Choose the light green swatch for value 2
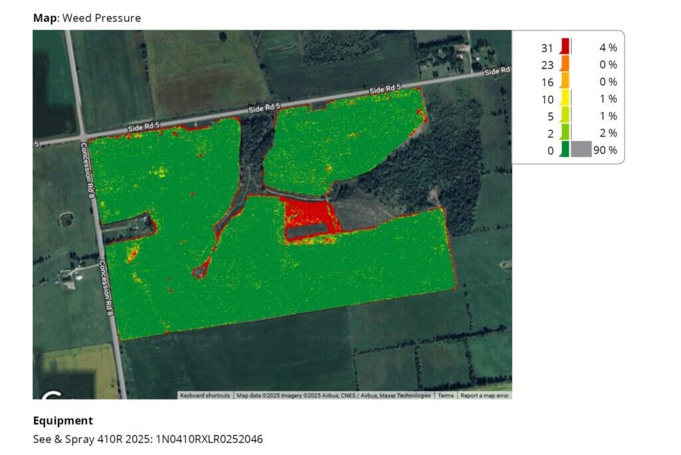The width and height of the screenshot is (681, 455). coord(565,133)
